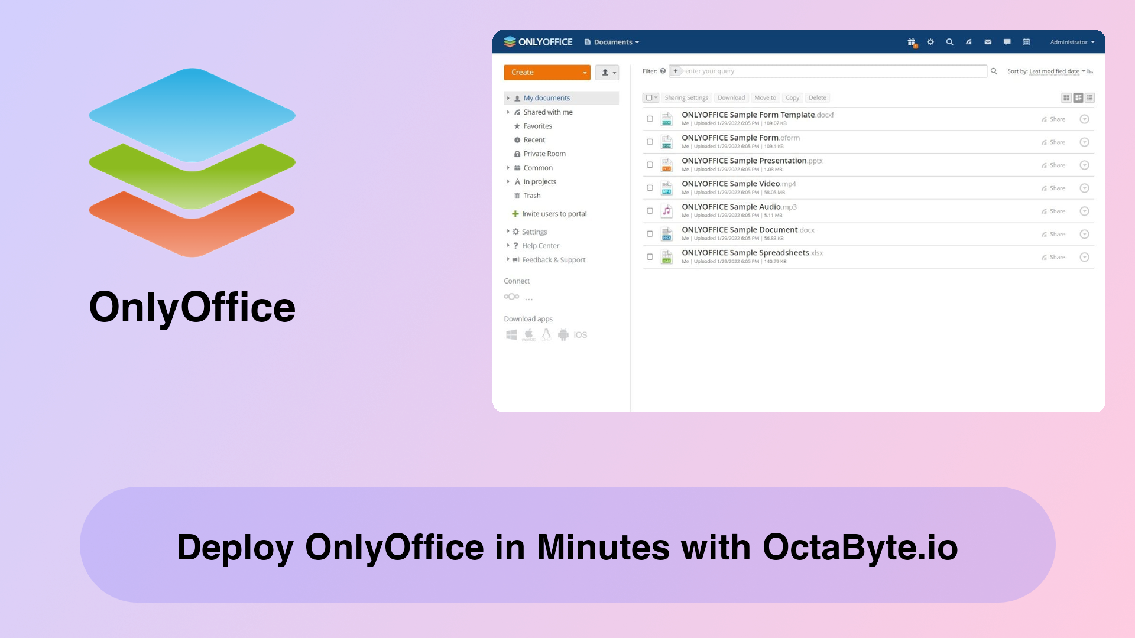Toggle checkbox for ONLYOFFICE Sample Form
1135x638 pixels.
tap(649, 141)
